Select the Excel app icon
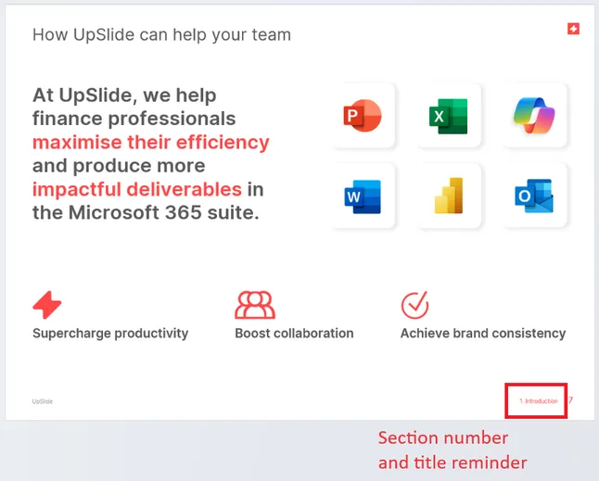Viewport: 599px width, 481px height. pyautogui.click(x=449, y=116)
